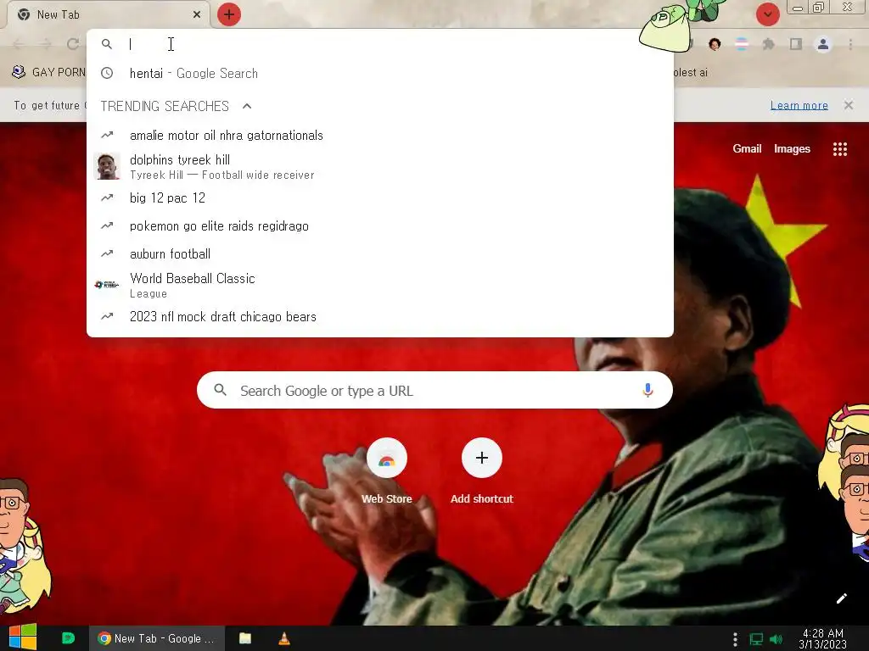Image resolution: width=869 pixels, height=651 pixels.
Task: Start voice search with the microphone icon
Action: pyautogui.click(x=648, y=390)
